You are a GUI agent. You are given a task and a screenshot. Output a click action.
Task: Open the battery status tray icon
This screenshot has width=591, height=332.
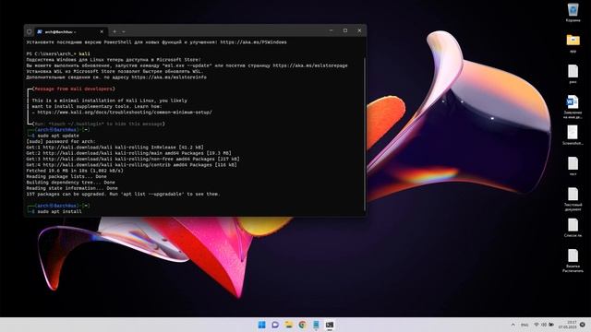(x=551, y=325)
